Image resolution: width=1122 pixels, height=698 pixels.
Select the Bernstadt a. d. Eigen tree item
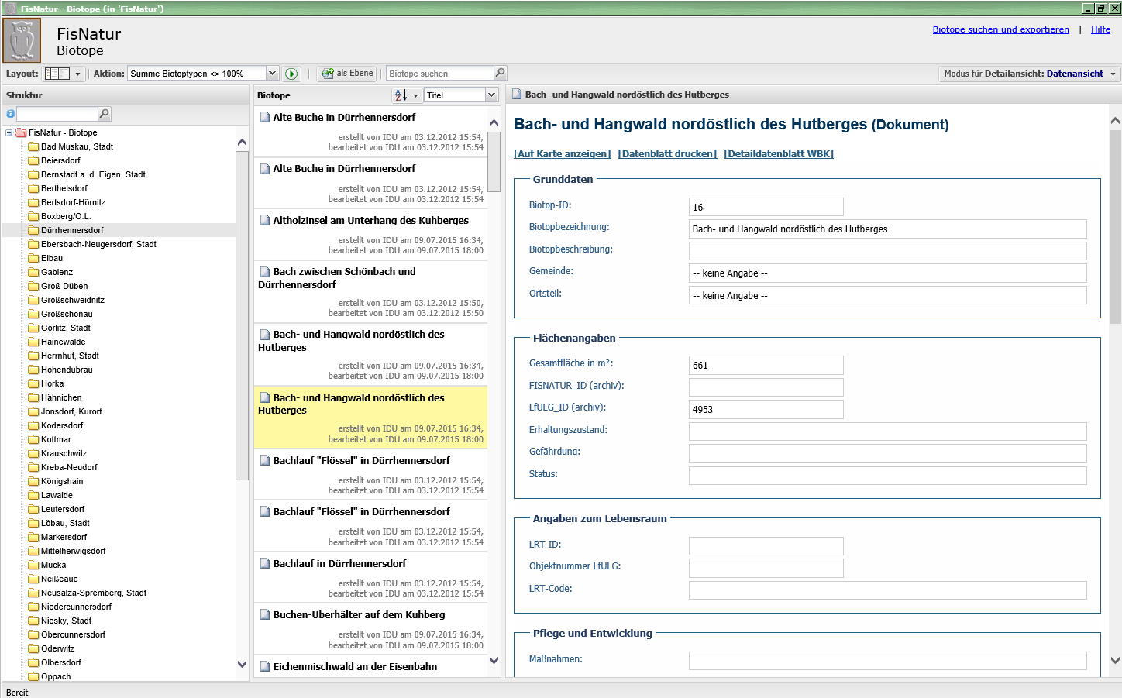[x=93, y=174]
